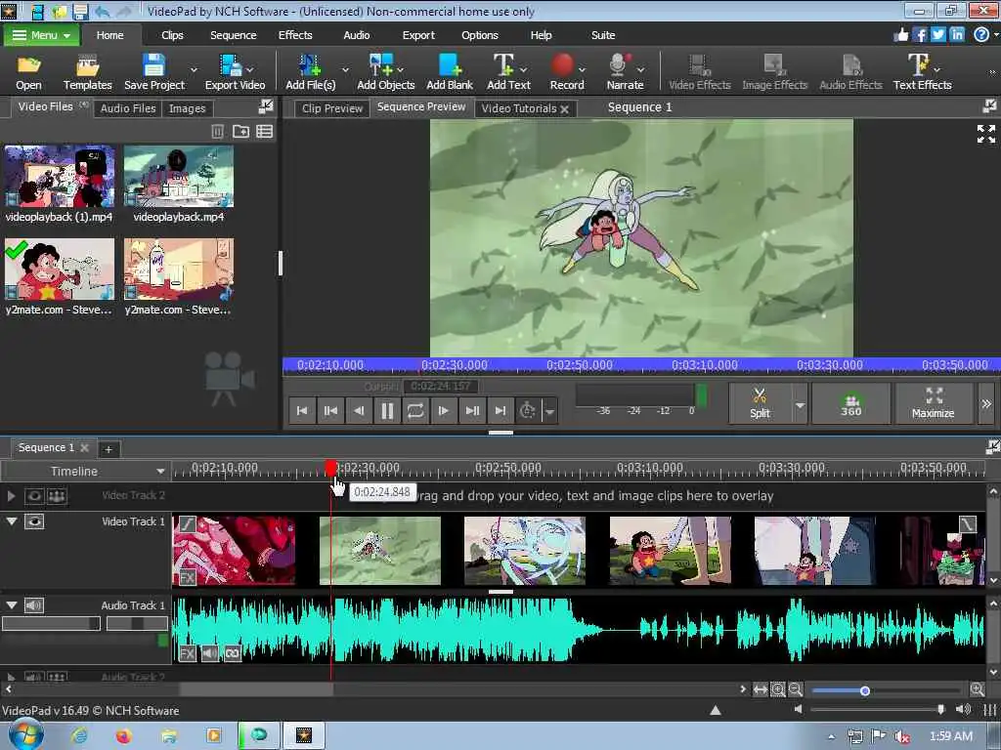The width and height of the screenshot is (1001, 750).
Task: Open the Effects ribbon tab
Action: coord(295,35)
